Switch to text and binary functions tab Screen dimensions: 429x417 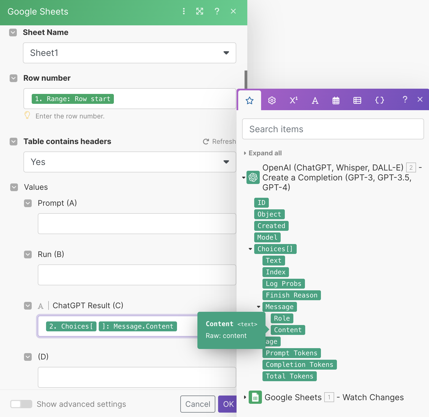coord(315,101)
